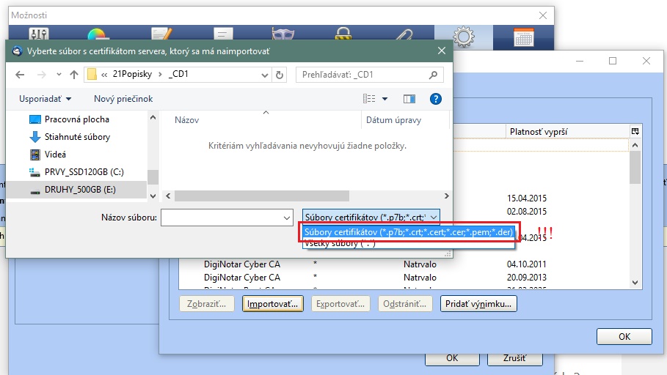Screen dimensions: 667x375
Task: Select PRVY_SSD120GB (C:) drive
Action: [84, 172]
